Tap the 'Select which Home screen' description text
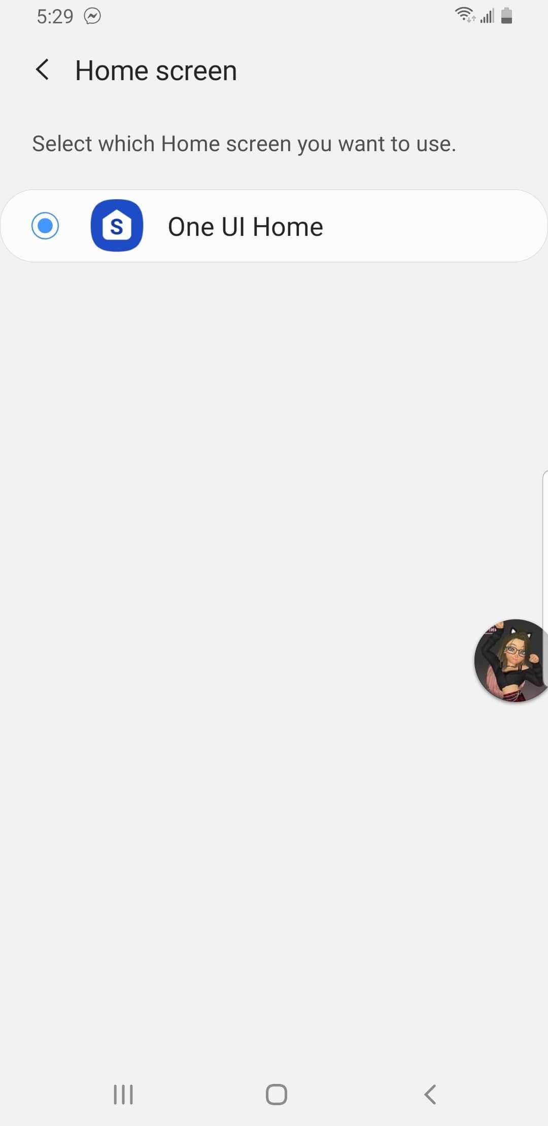Image resolution: width=548 pixels, height=1126 pixels. pyautogui.click(x=244, y=144)
